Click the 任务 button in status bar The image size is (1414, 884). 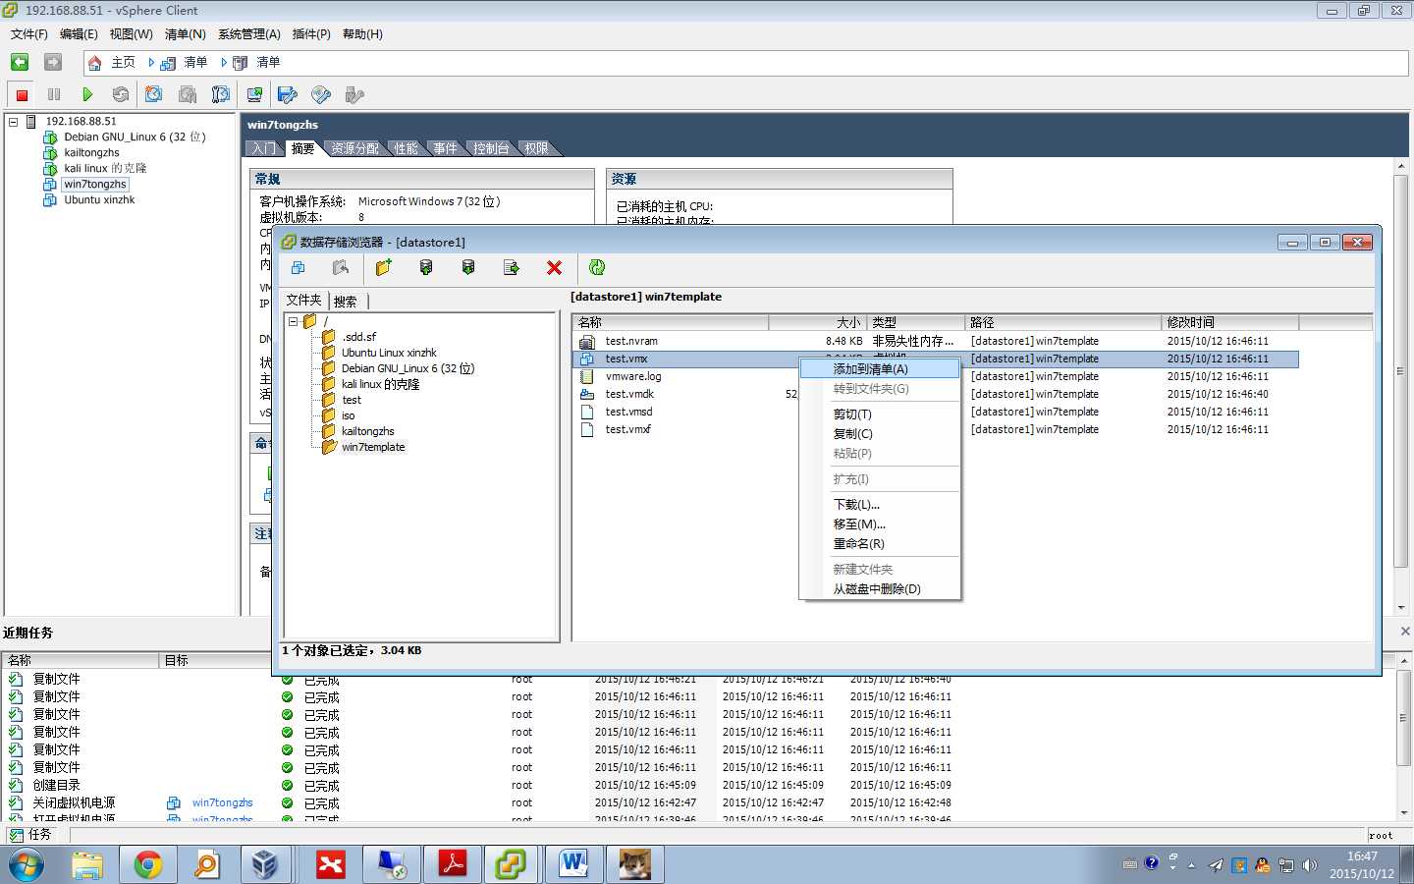(x=31, y=835)
